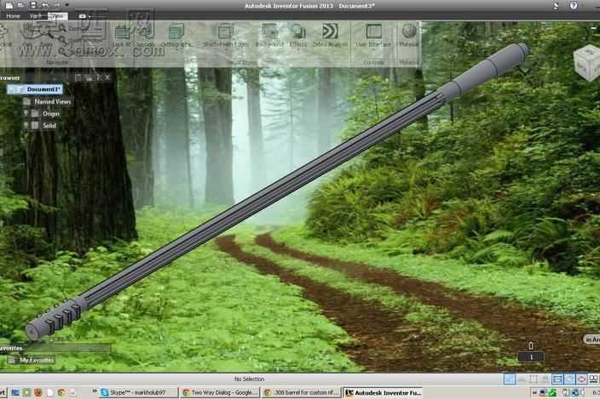Click the highlighted first status bar selection icon
Image resolution: width=600 pixels, height=399 pixels.
pyautogui.click(x=510, y=379)
